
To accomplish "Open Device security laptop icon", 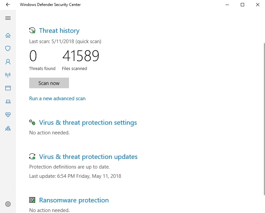I will pyautogui.click(x=8, y=102).
